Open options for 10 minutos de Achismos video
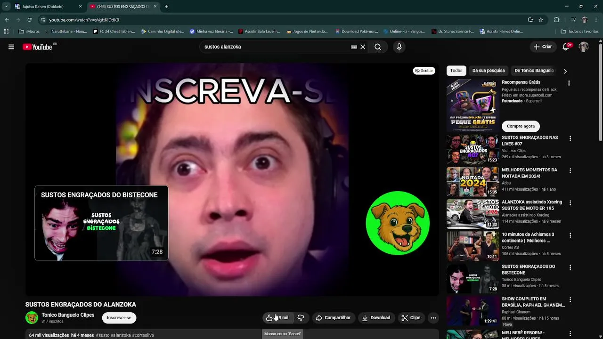 click(x=570, y=235)
